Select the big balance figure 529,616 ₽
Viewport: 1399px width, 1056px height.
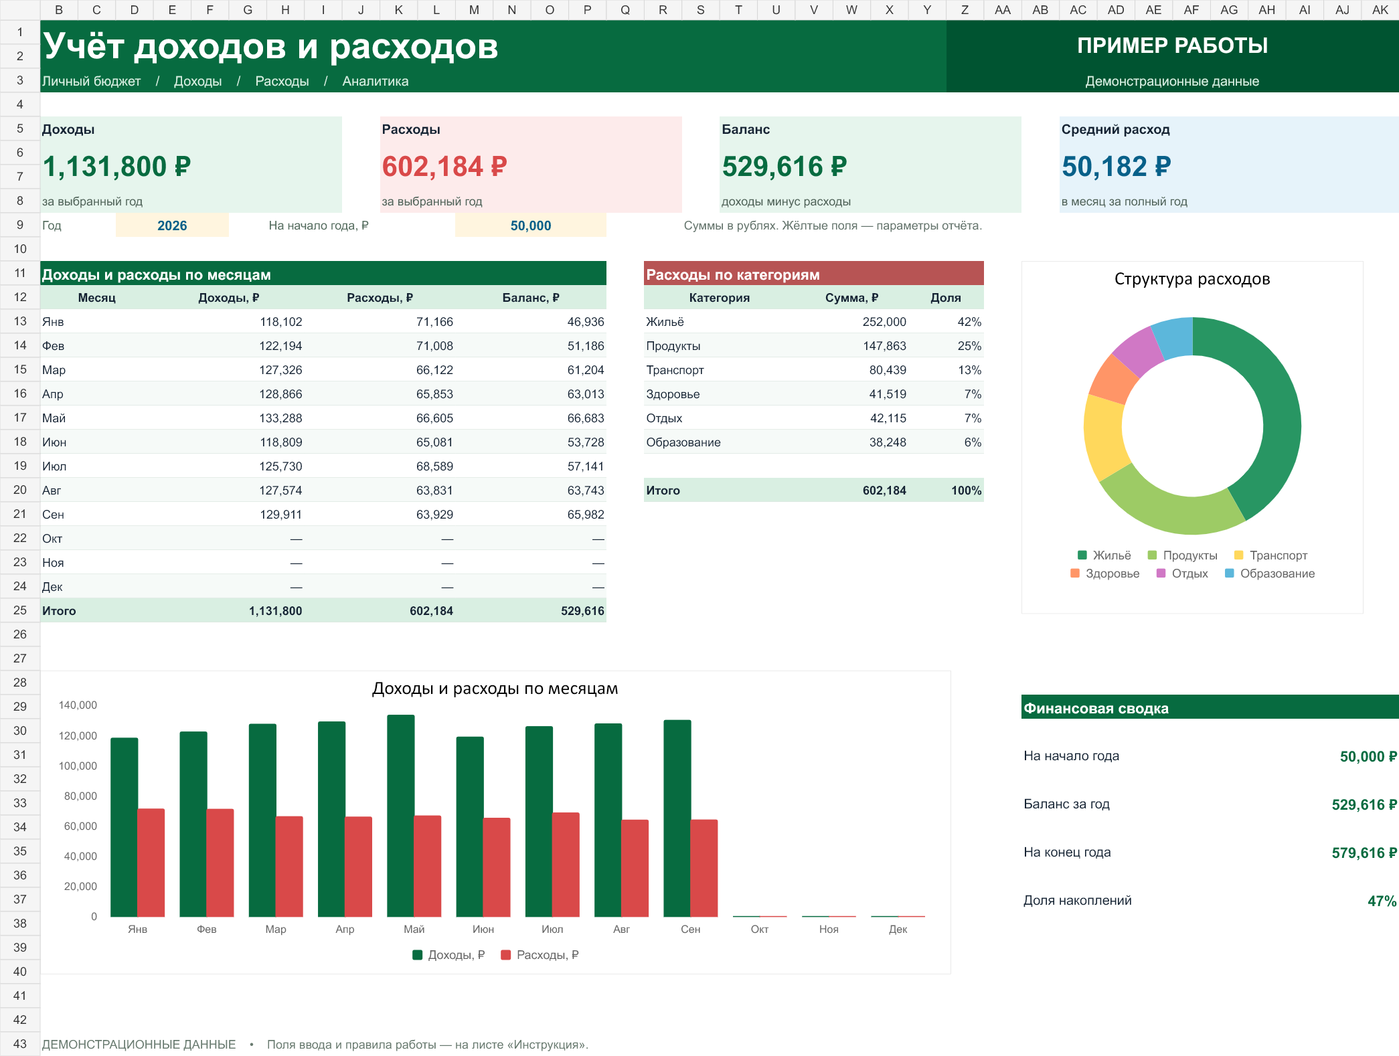785,167
